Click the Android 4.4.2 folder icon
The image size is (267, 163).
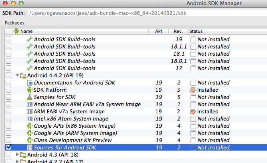pos(23,75)
